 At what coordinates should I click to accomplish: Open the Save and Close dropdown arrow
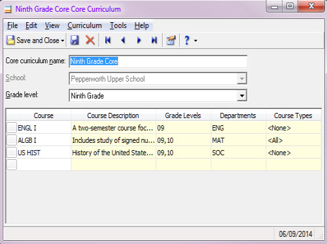pyautogui.click(x=63, y=40)
